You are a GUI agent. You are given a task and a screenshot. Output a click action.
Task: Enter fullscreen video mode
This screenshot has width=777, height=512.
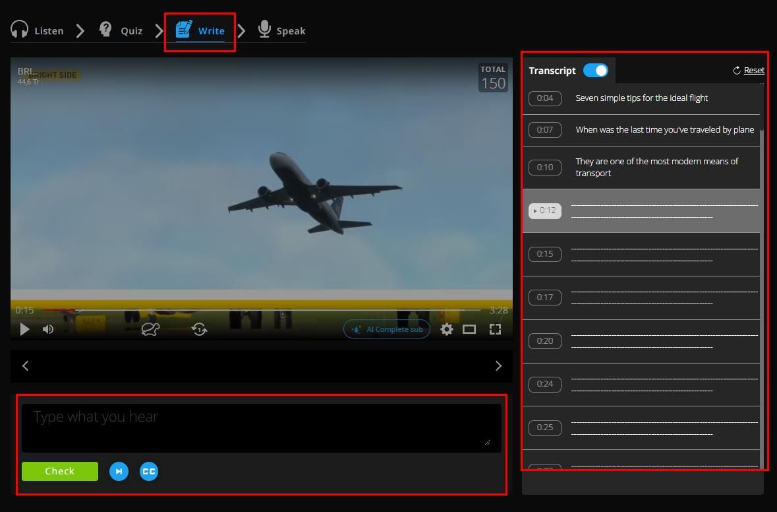495,329
